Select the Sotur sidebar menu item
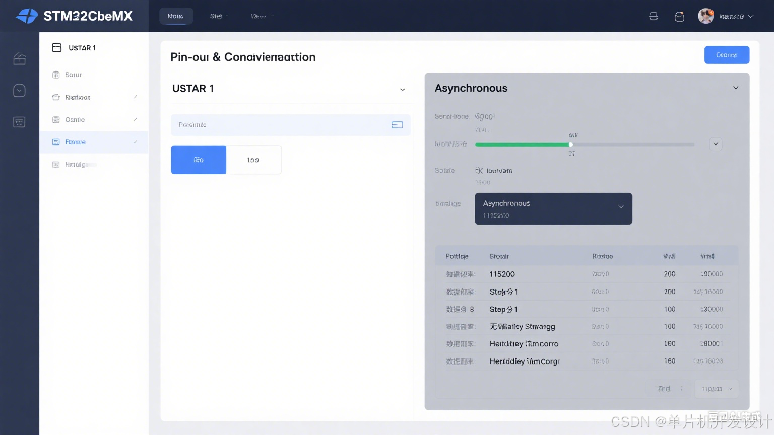 [x=94, y=75]
